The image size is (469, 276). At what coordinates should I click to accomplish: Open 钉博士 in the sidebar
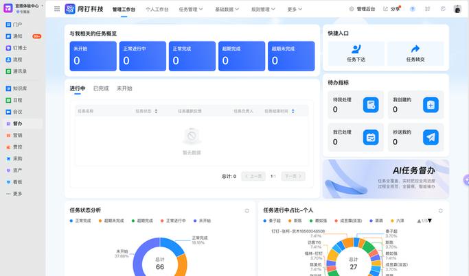click(16, 48)
